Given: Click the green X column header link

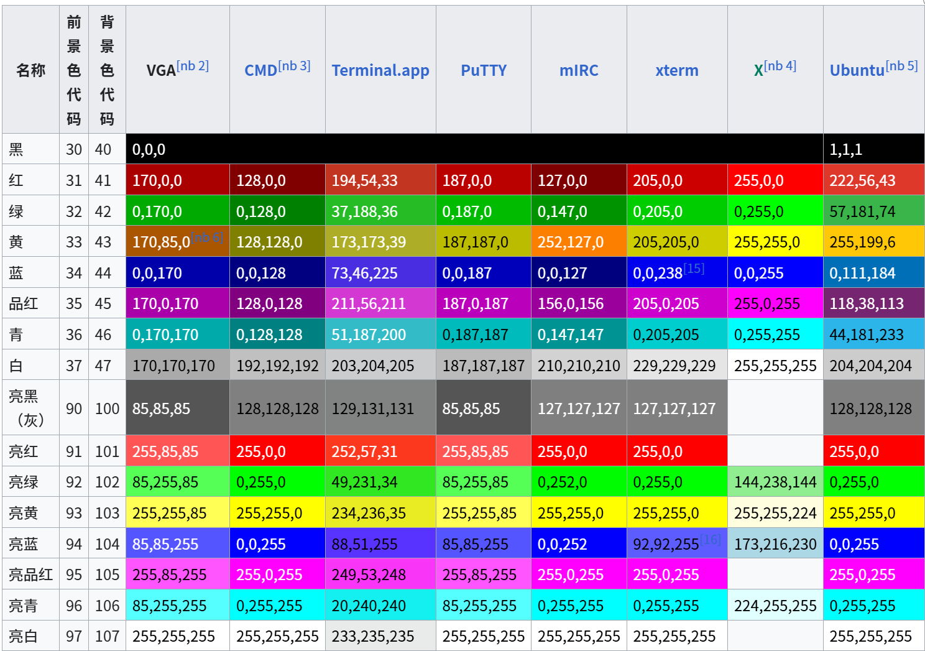Looking at the screenshot, I should click(758, 71).
